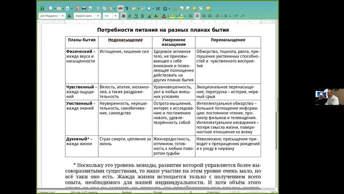
Task: Click the yellow star bookmark icon
Action: 194,9
